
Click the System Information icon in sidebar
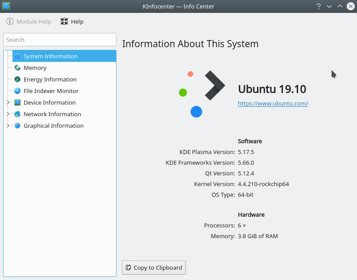pos(17,56)
